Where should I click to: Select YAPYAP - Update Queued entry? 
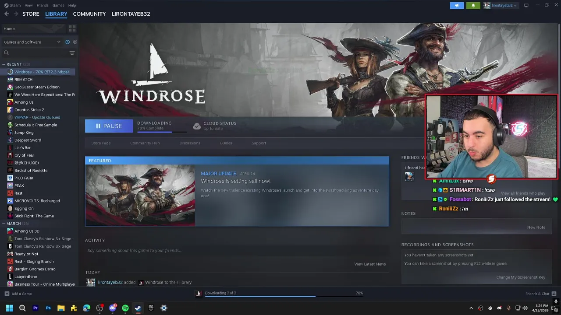point(37,117)
